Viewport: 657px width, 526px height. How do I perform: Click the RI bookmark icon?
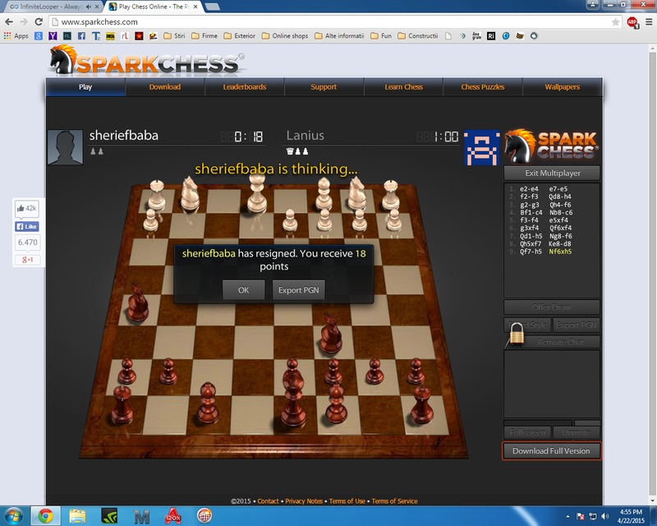pos(491,36)
